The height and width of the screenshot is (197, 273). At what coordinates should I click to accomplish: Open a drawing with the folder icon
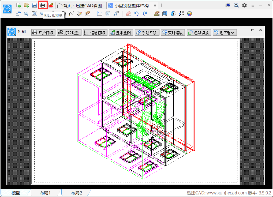(x=27, y=5)
